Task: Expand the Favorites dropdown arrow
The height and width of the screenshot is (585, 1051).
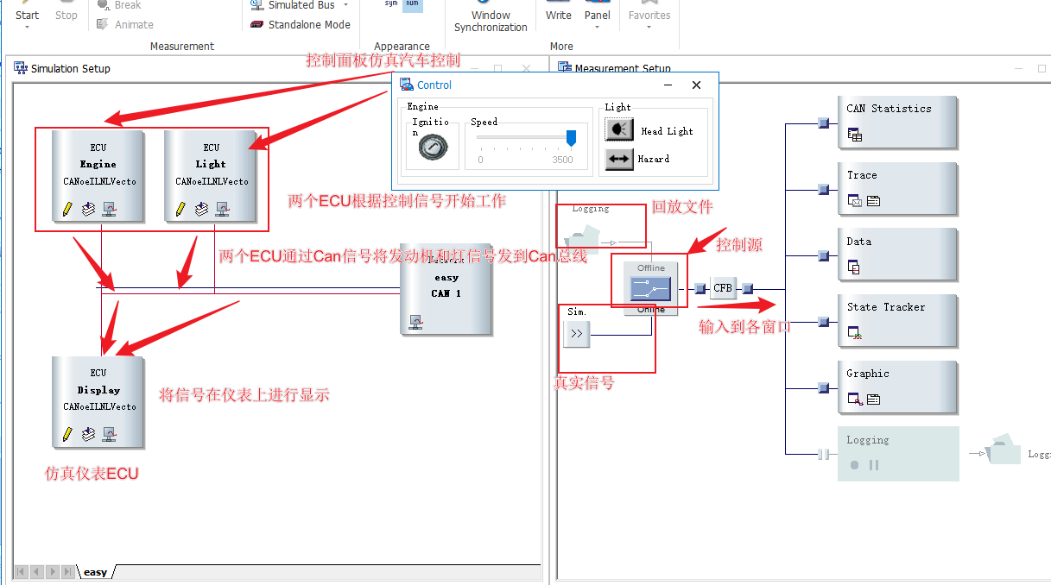Action: [649, 28]
